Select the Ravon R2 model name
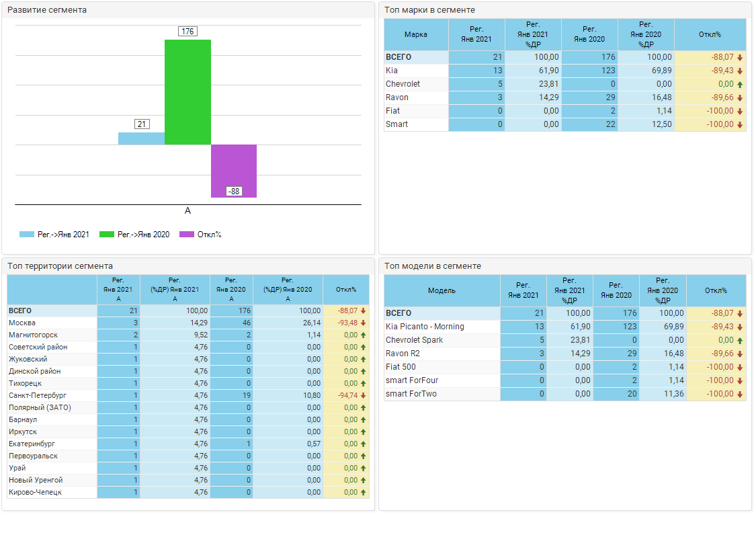 [x=403, y=354]
